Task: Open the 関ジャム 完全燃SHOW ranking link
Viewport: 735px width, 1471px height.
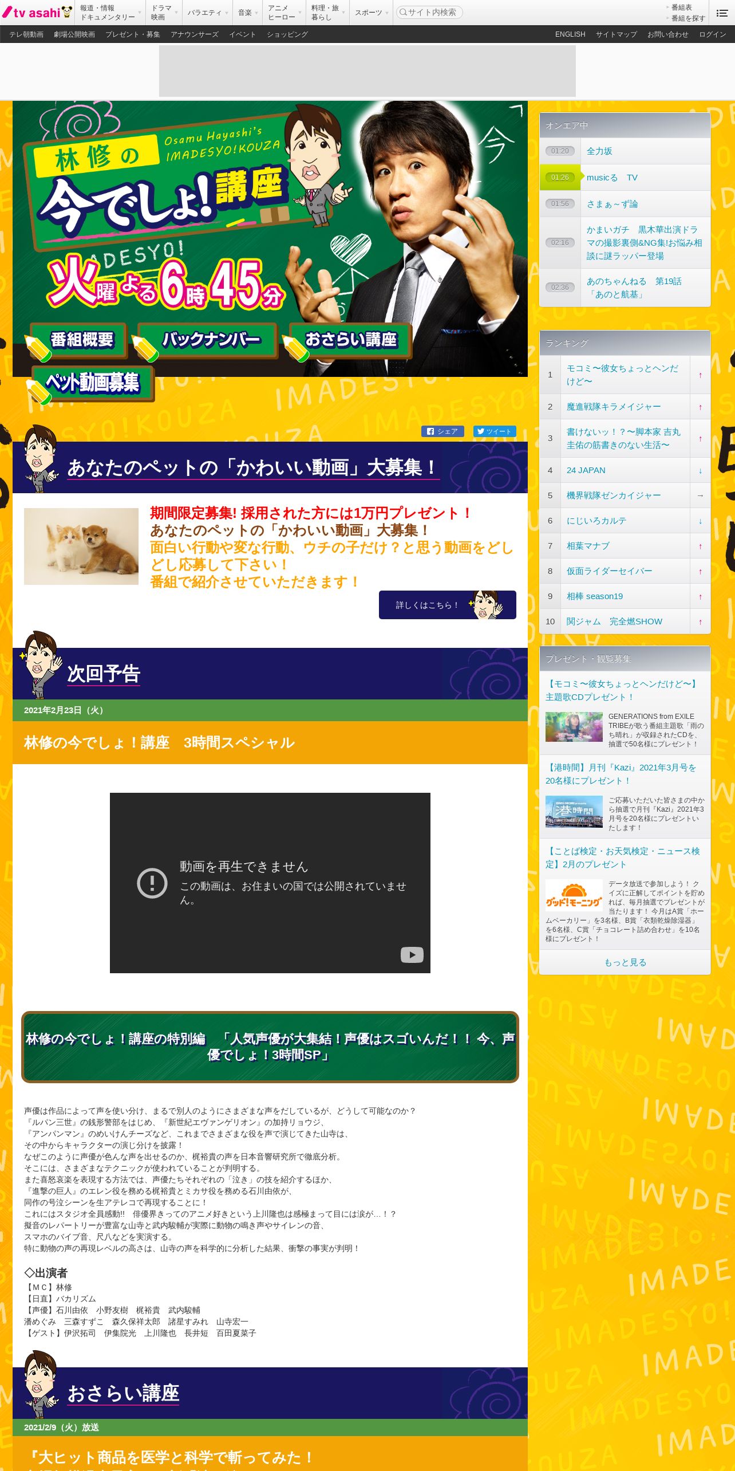Action: [x=614, y=622]
